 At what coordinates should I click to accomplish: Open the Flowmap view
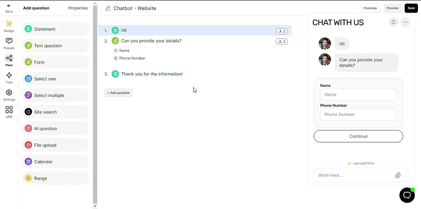[370, 8]
